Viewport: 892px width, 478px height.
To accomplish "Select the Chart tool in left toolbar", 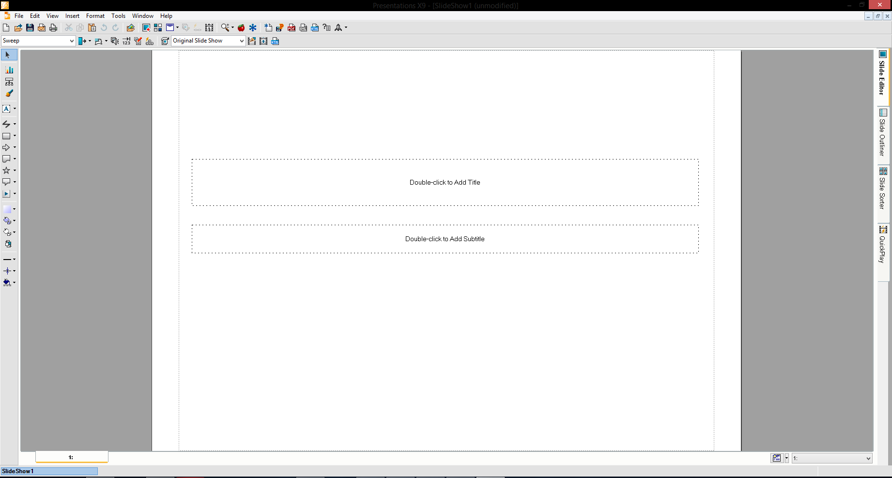I will pos(9,70).
